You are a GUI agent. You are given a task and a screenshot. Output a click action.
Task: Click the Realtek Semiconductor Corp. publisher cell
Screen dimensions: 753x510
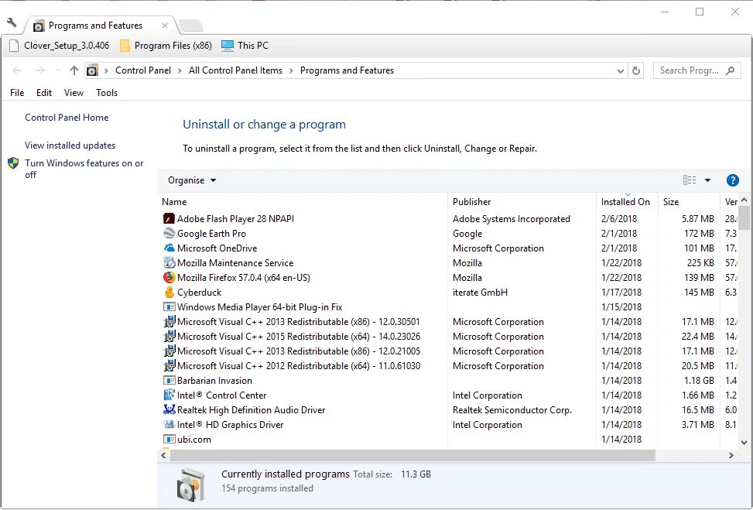[512, 409]
